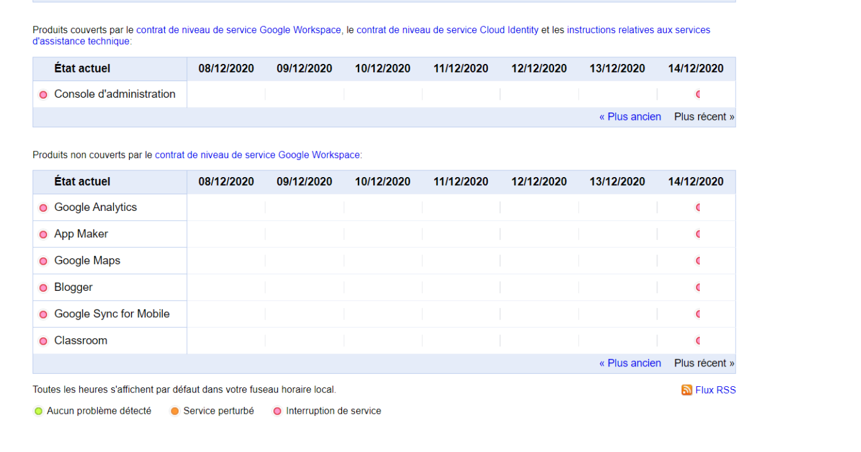
Task: Click the red 'Interruption de service' legend dot
Action: click(x=277, y=411)
